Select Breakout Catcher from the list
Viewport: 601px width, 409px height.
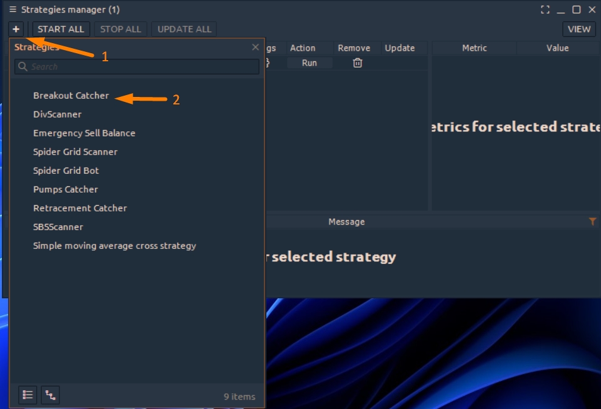coord(71,96)
